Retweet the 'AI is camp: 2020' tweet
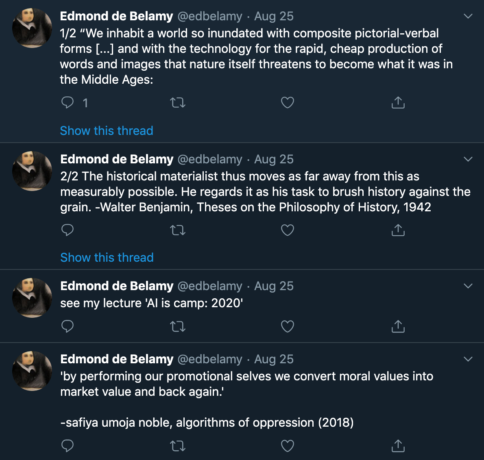The height and width of the screenshot is (460, 484). tap(178, 326)
